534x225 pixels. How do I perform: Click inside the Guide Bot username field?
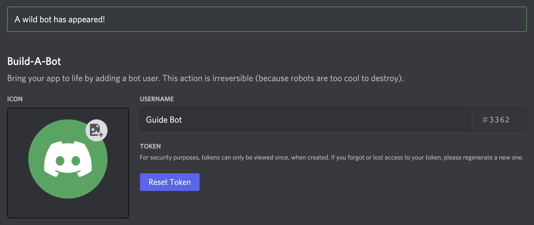247,119
